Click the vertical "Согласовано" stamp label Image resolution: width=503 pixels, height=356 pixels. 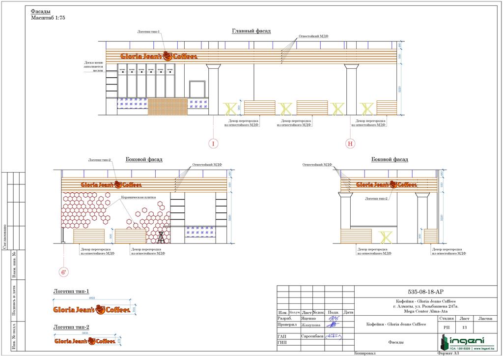[5, 237]
